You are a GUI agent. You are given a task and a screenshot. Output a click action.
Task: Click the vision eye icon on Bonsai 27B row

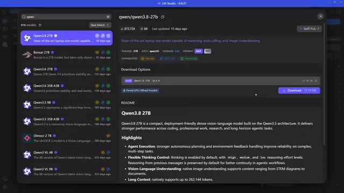pyautogui.click(x=97, y=53)
